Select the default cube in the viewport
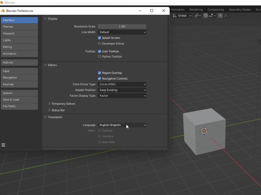The width and height of the screenshot is (261, 195). [204, 131]
